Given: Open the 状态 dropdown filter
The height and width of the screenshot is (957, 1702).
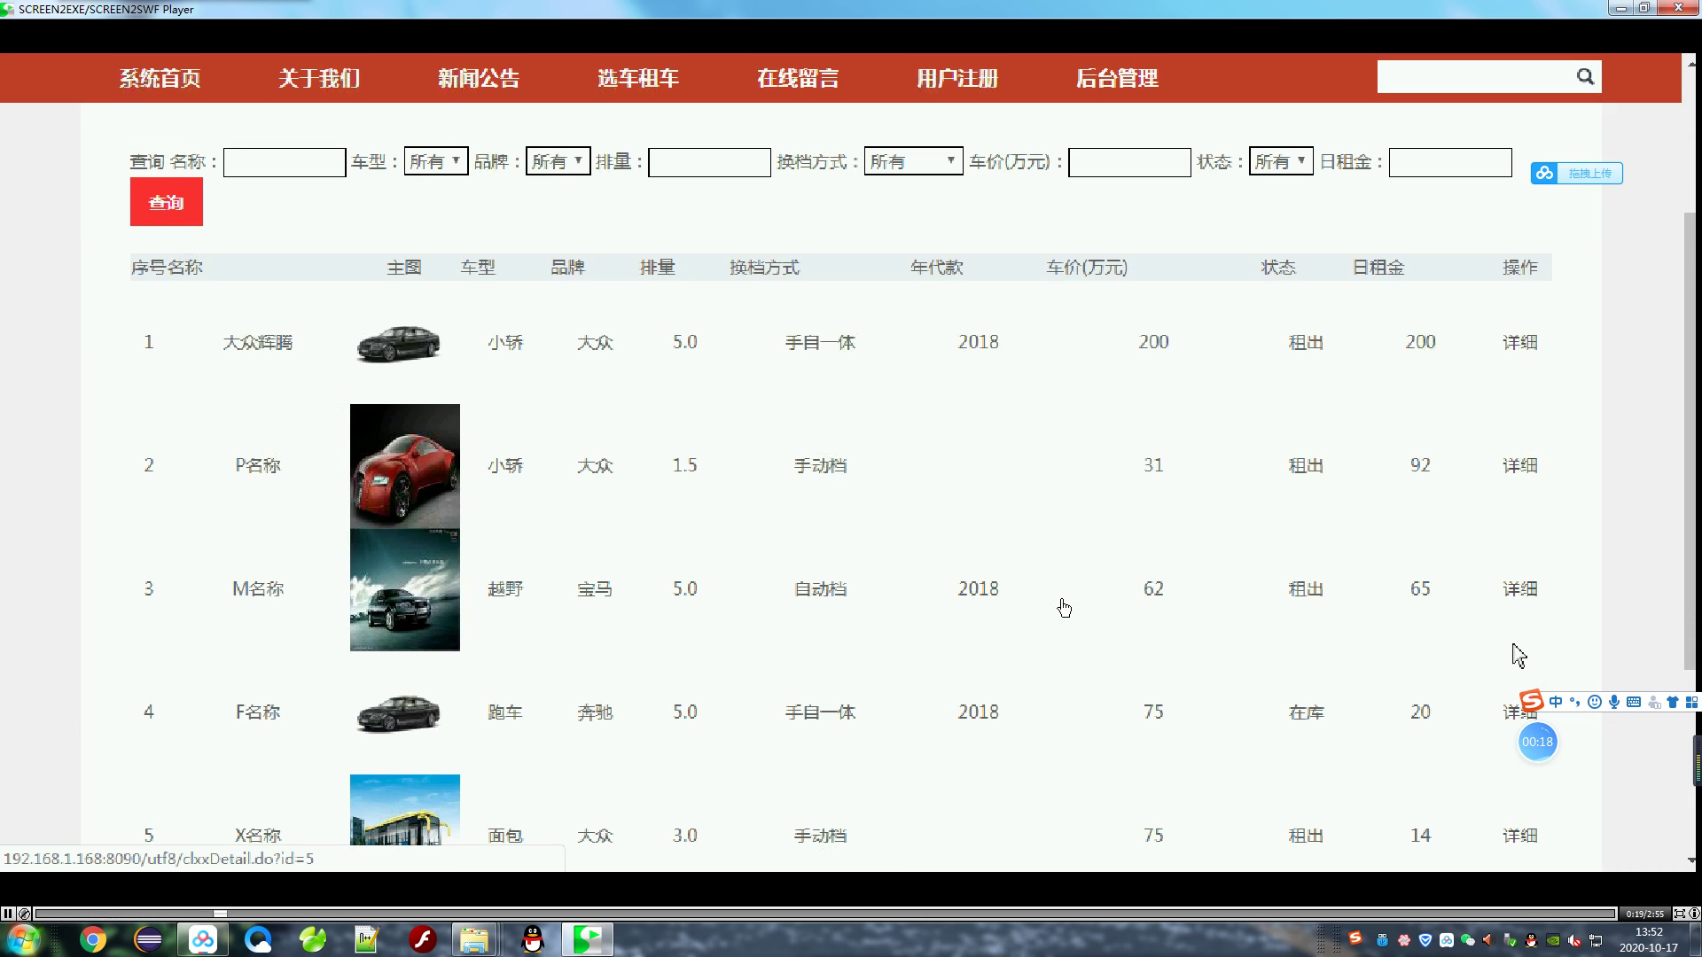Looking at the screenshot, I should coord(1281,161).
